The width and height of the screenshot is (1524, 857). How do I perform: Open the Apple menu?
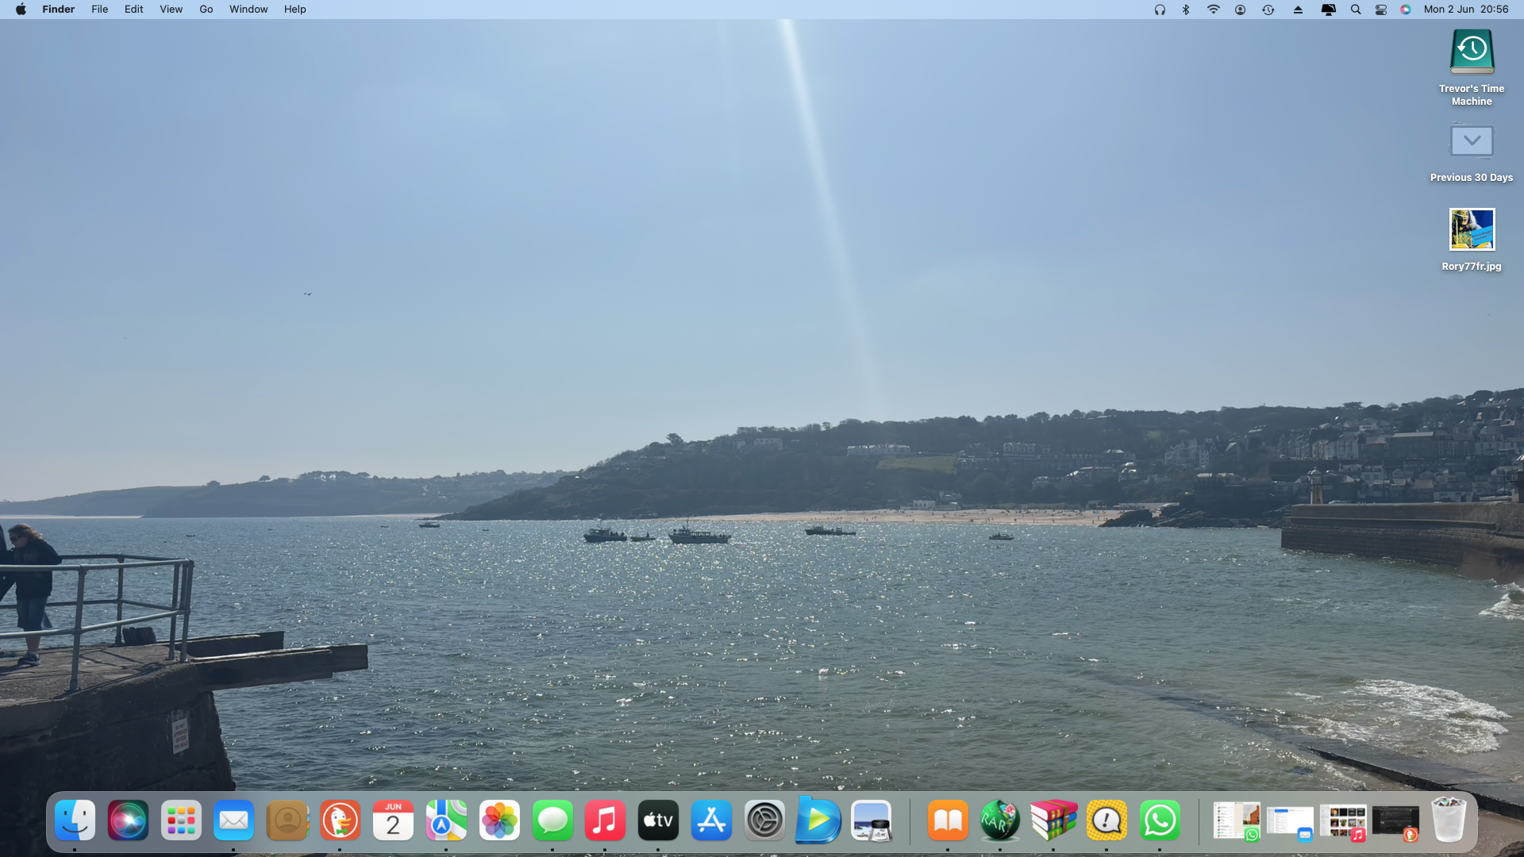[x=21, y=10]
